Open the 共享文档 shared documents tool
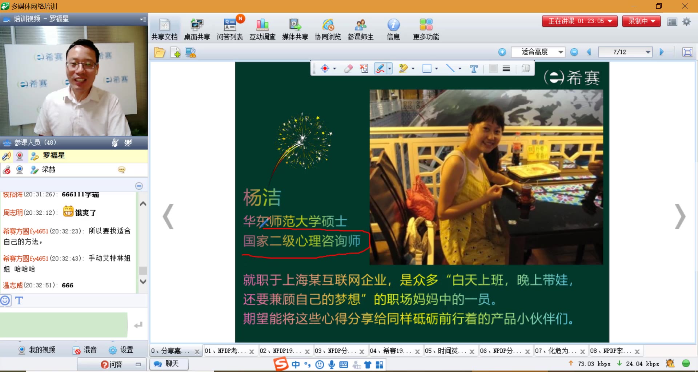698x372 pixels. [x=164, y=29]
